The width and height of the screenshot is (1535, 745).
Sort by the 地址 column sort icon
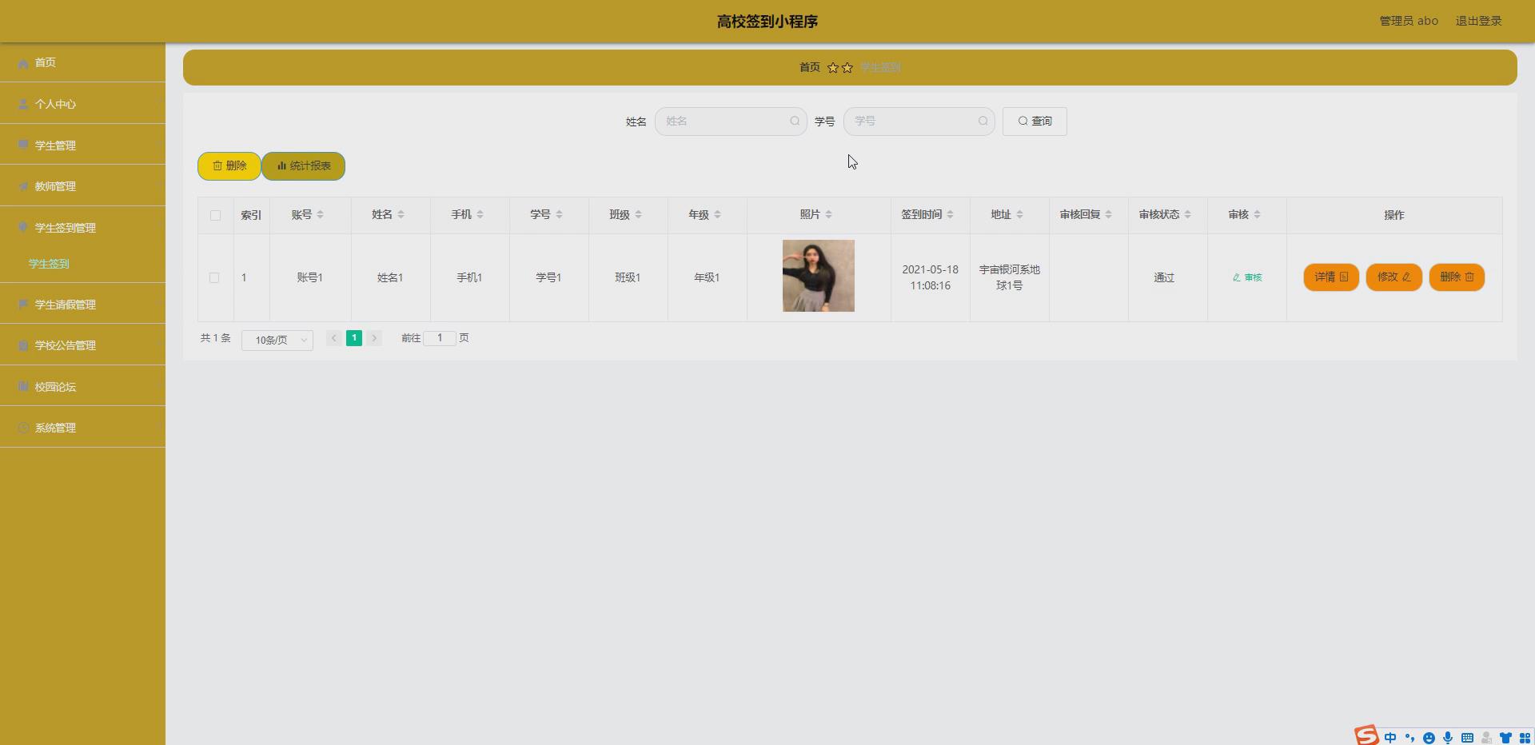click(x=1019, y=214)
